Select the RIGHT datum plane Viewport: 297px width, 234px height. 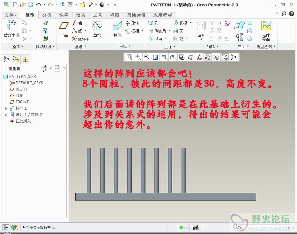(19, 89)
